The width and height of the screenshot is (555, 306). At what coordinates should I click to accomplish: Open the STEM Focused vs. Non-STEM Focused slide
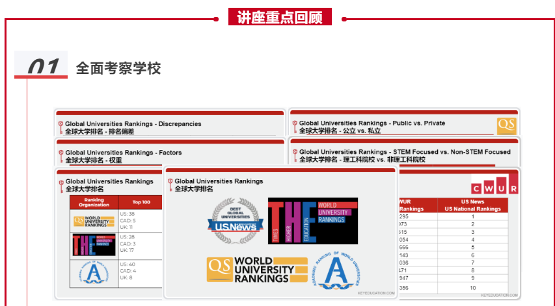405,152
